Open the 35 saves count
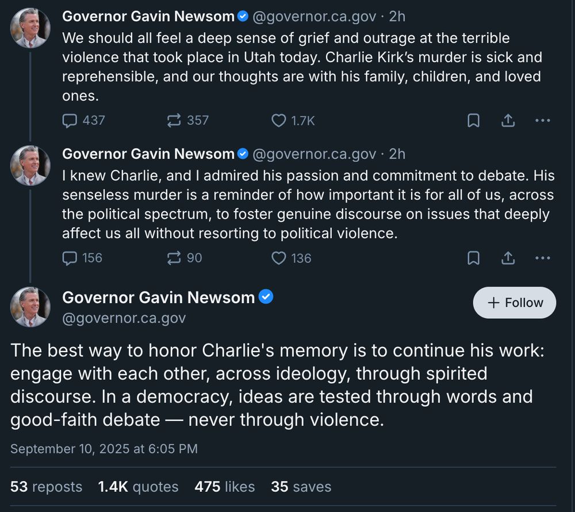 (x=301, y=487)
